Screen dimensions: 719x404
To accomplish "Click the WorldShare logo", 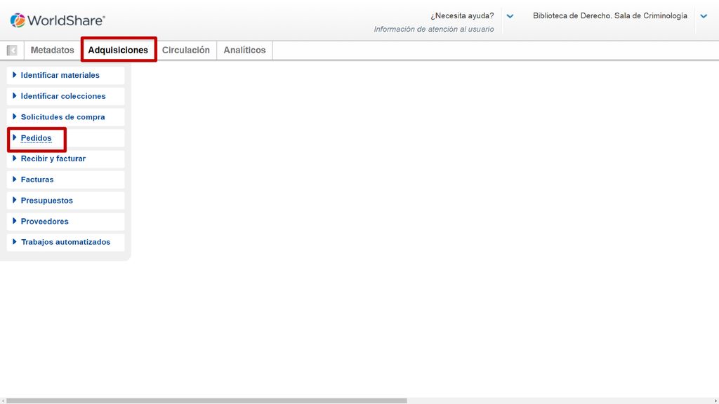I will tap(58, 20).
